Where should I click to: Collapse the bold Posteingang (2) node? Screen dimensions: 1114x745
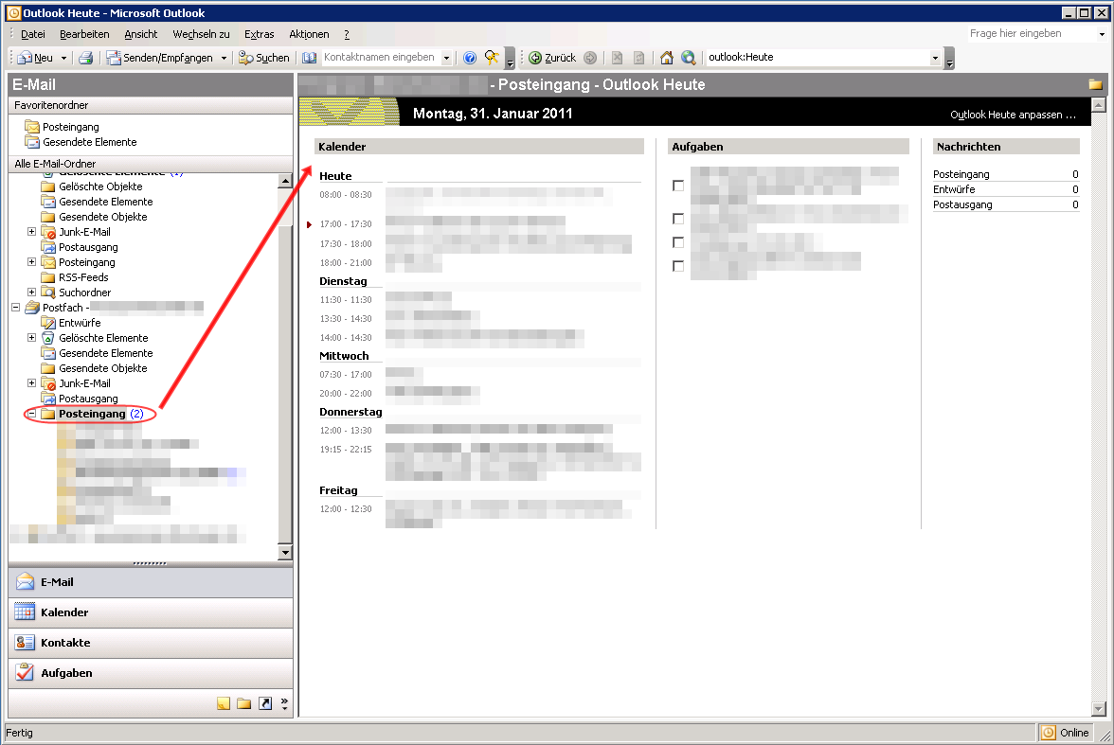31,414
